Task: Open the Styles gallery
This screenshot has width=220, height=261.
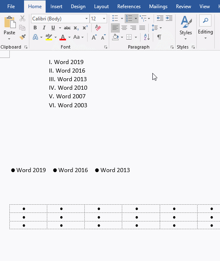Action: (186, 28)
